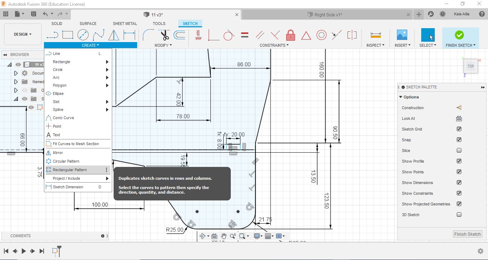Expand the Document Settings tree node
The width and height of the screenshot is (488, 260).
16,73
